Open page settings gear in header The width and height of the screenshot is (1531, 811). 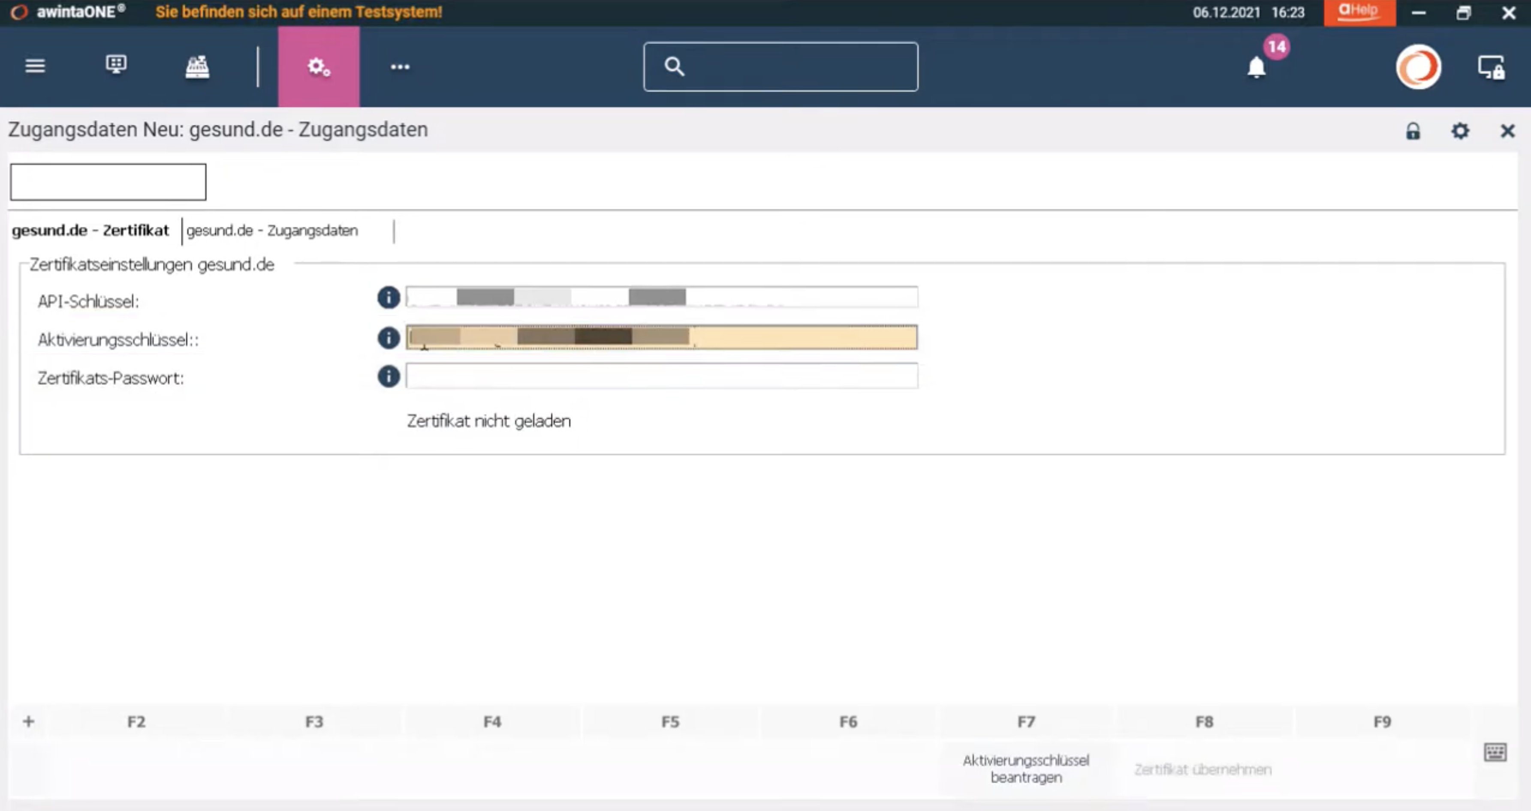tap(1460, 131)
